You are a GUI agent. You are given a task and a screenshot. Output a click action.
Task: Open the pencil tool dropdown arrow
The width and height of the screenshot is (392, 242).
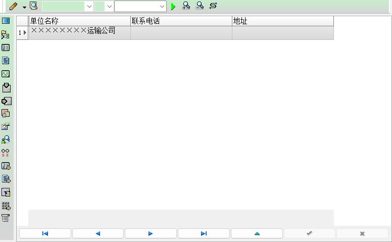point(24,7)
